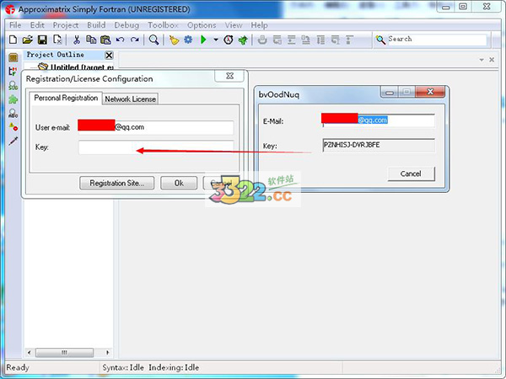Cut selection with scissors icon
The height and width of the screenshot is (379, 506).
pos(77,40)
